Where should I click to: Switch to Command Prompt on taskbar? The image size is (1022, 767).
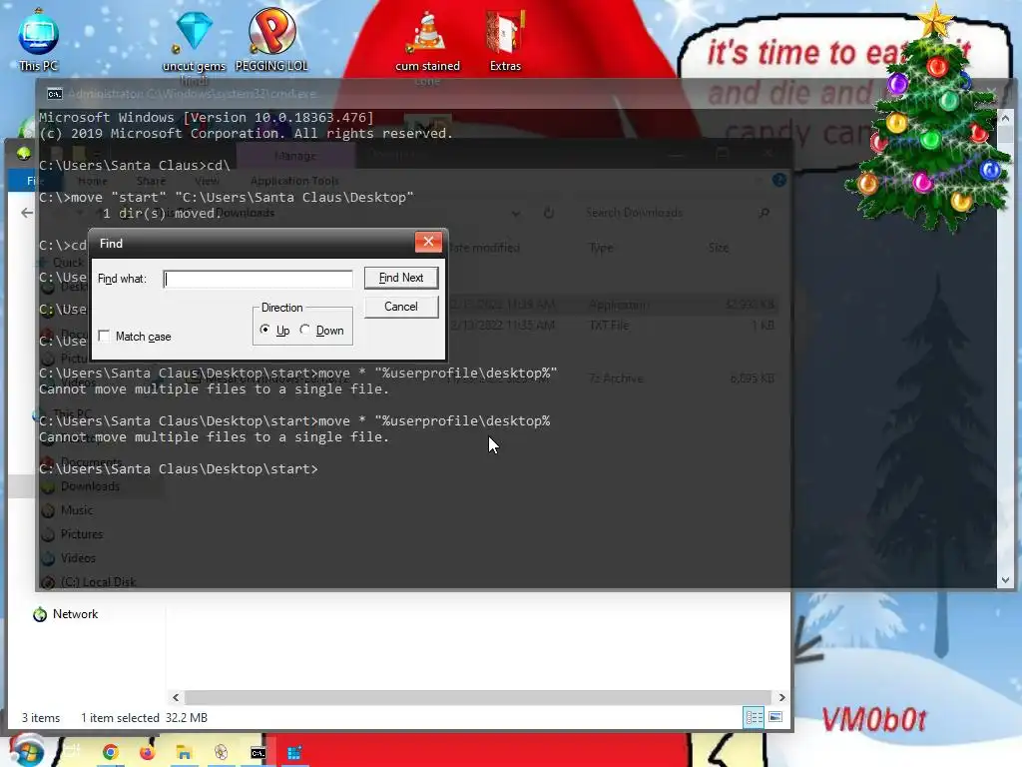pos(258,753)
